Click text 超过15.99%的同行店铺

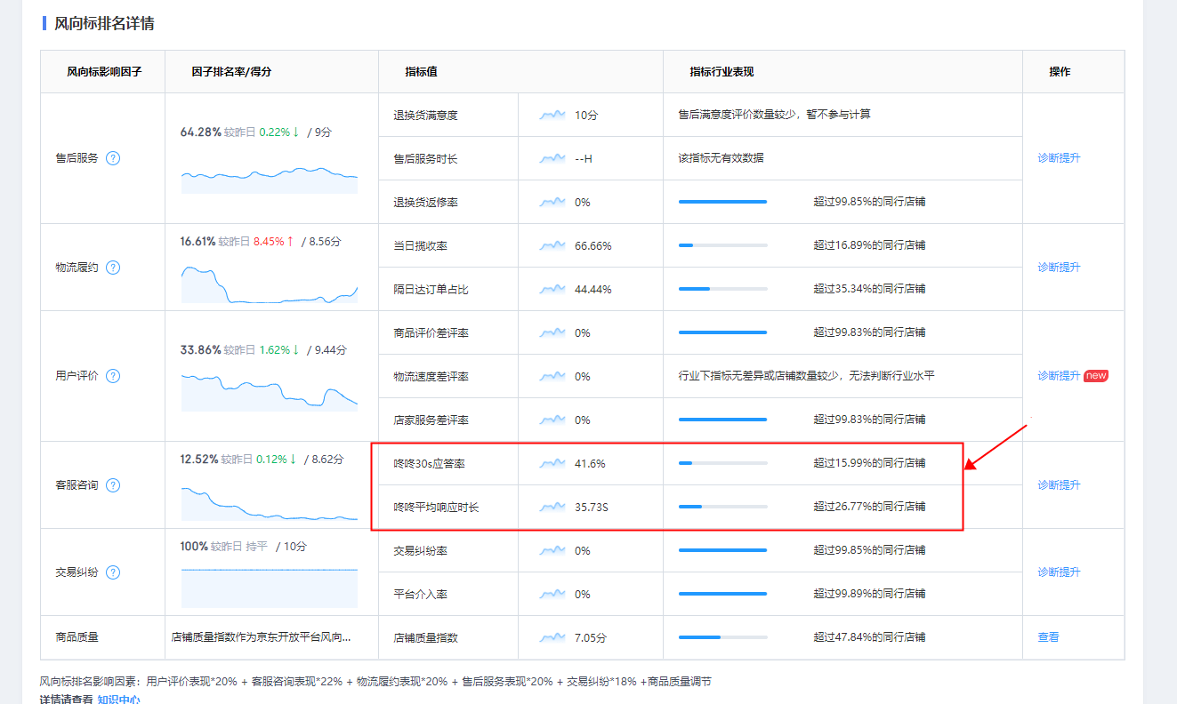pyautogui.click(x=869, y=463)
